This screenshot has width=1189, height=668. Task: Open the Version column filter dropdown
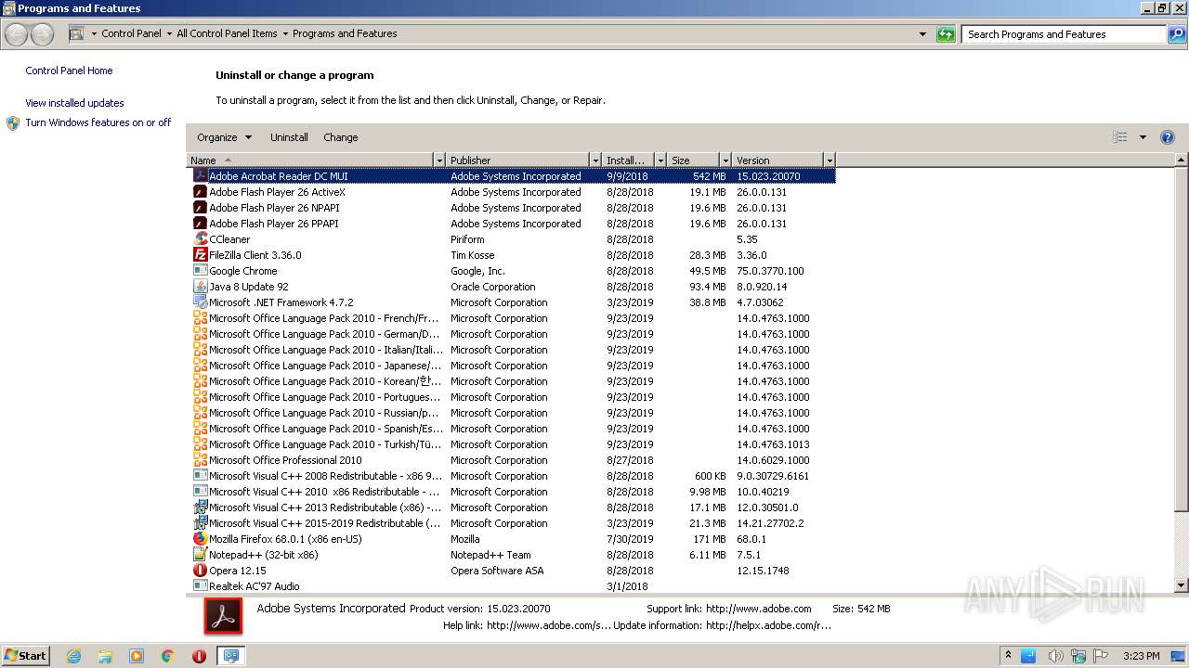click(830, 161)
